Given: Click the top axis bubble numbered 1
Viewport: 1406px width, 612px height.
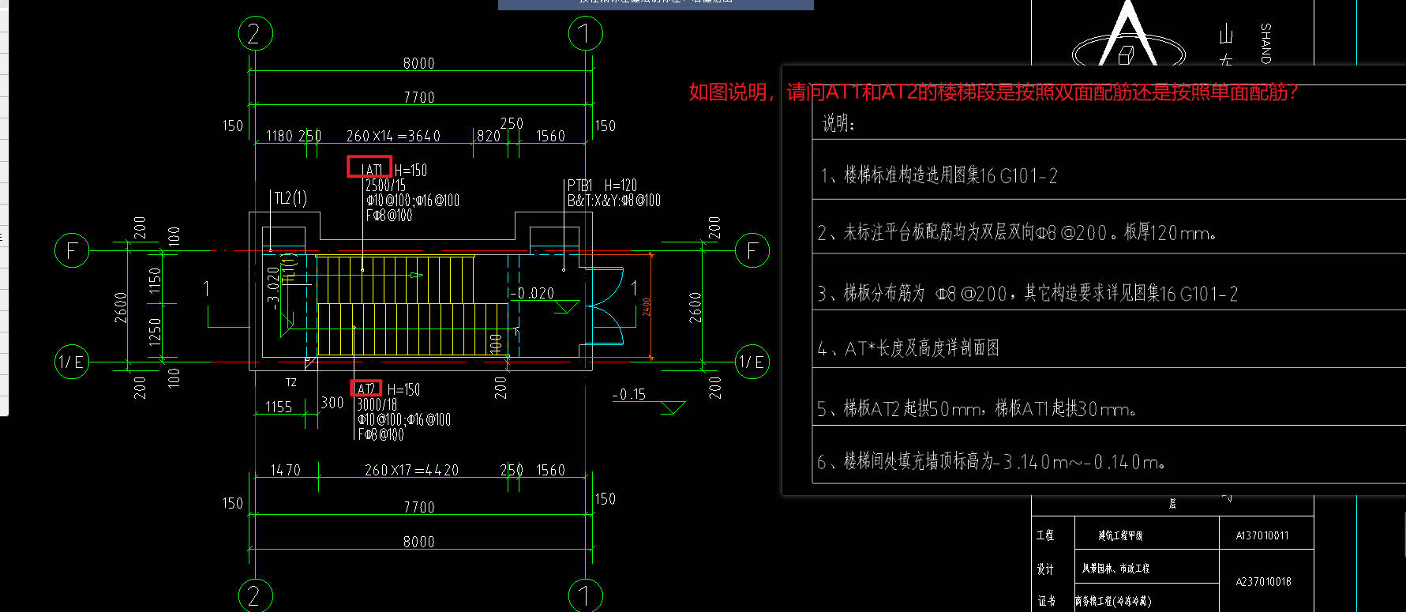Looking at the screenshot, I should point(585,33).
